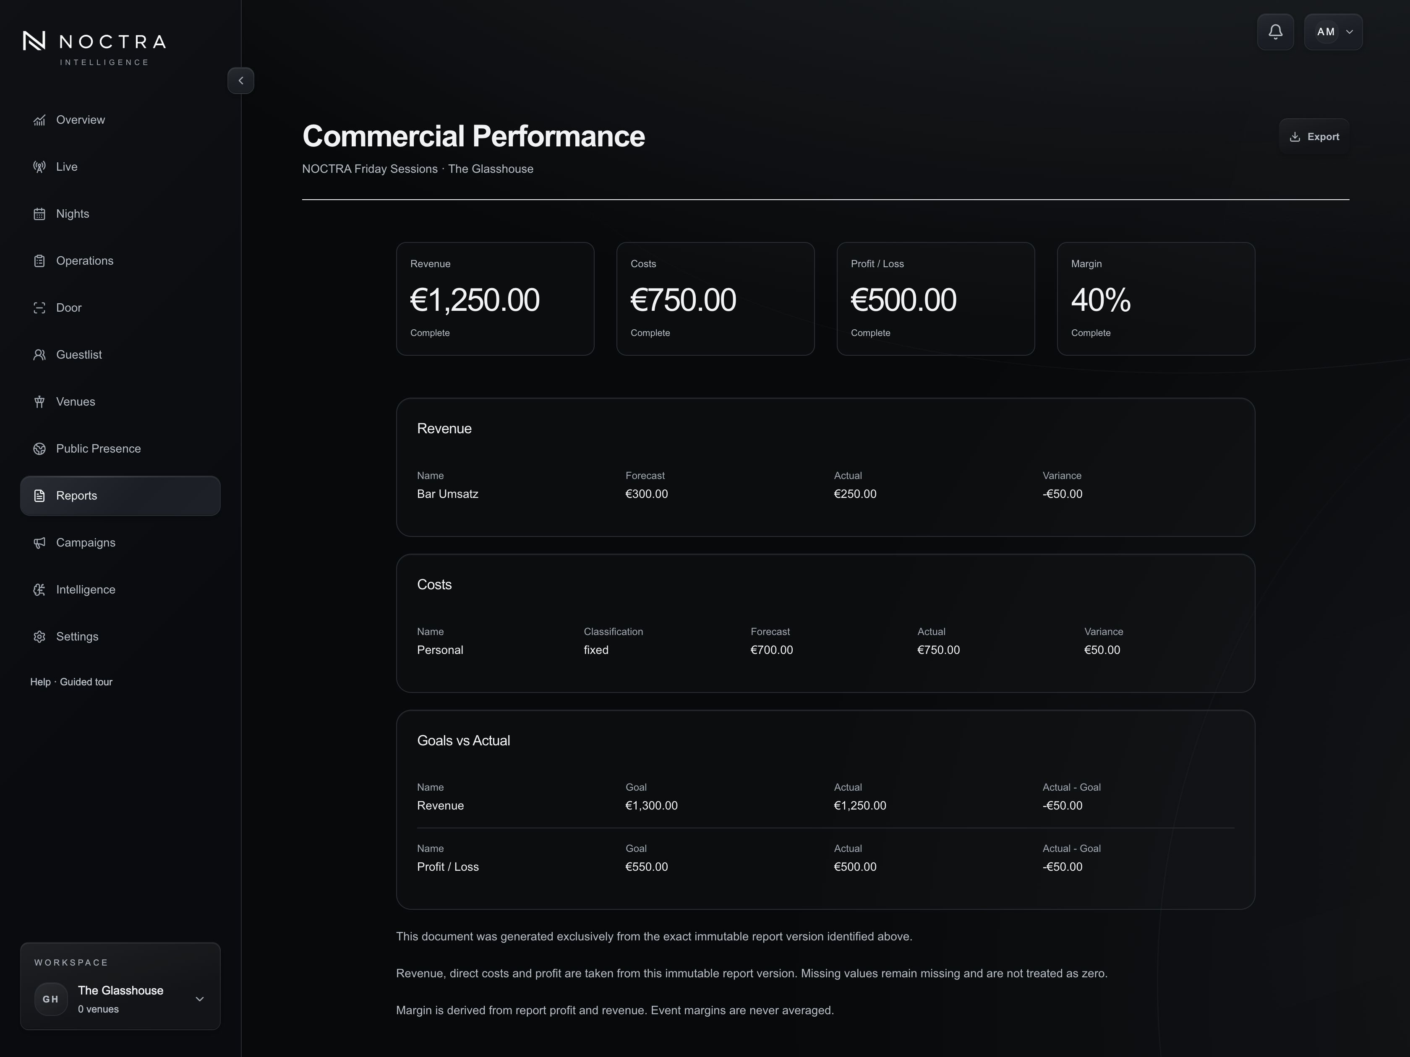Collapse the sidebar with the chevron button

241,81
